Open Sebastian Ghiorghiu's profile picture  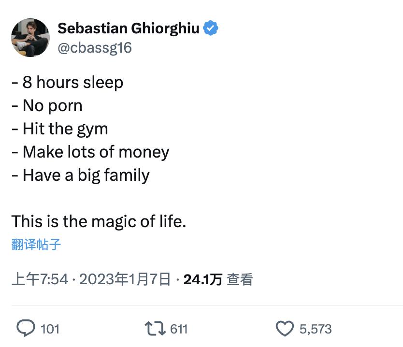30,38
